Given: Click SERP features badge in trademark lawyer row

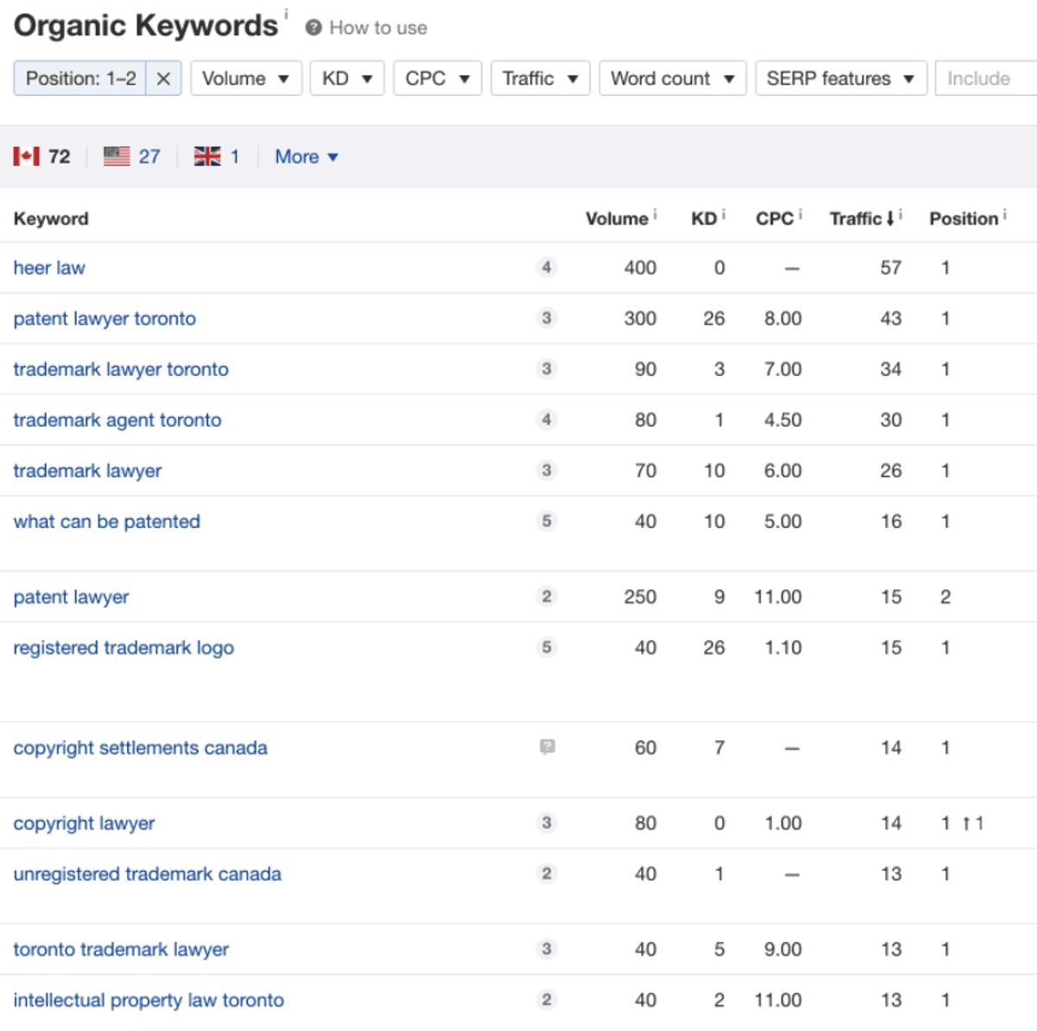Looking at the screenshot, I should click(x=546, y=471).
